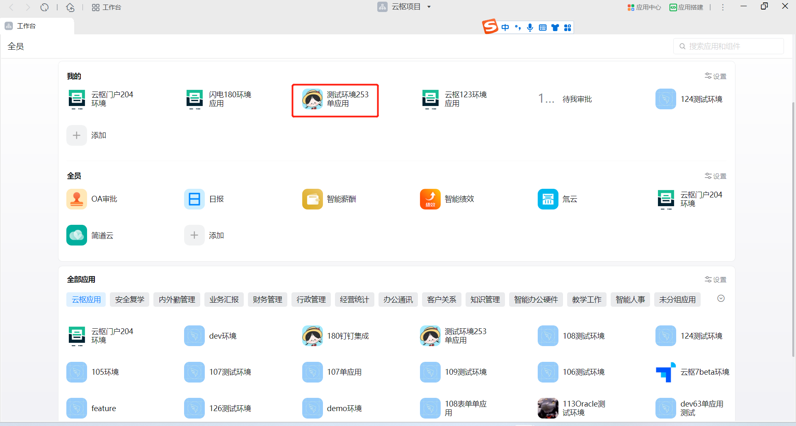
Task: Select the 云枢应用 category tab
Action: [x=86, y=299]
